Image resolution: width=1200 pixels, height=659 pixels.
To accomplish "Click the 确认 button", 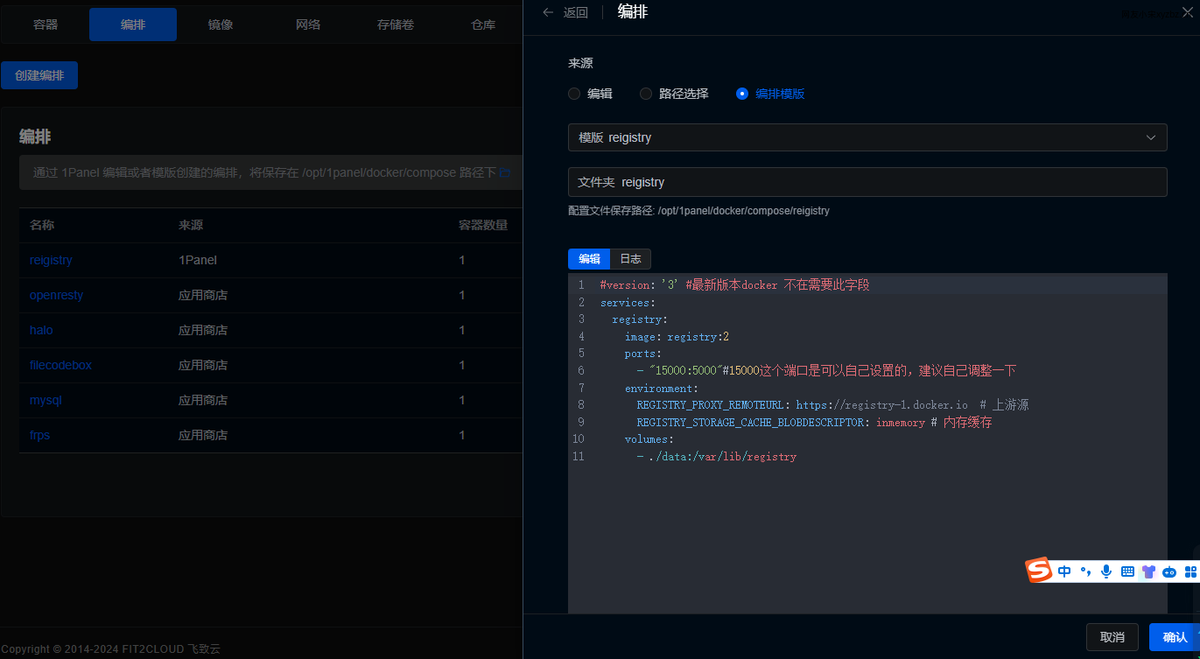I will (1175, 637).
